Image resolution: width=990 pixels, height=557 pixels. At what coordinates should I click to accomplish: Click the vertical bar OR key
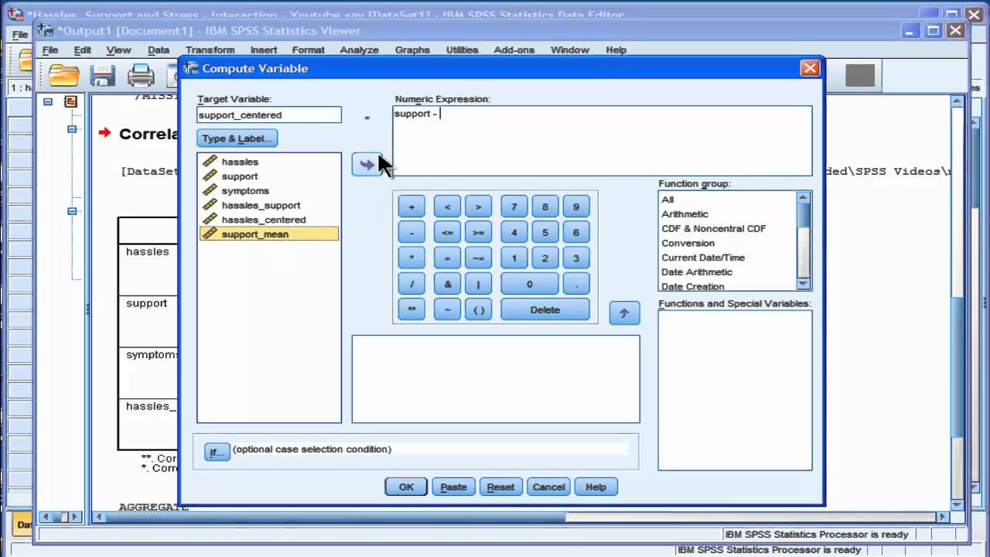(479, 284)
